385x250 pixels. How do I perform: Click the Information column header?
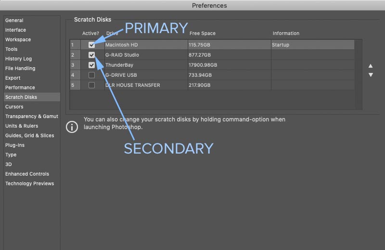(286, 33)
